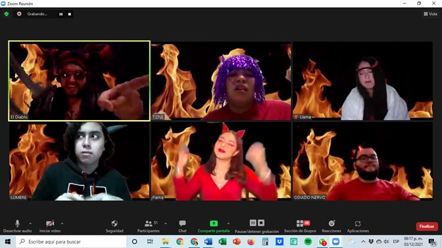
Task: Click the red Finalizar button
Action: point(427,226)
